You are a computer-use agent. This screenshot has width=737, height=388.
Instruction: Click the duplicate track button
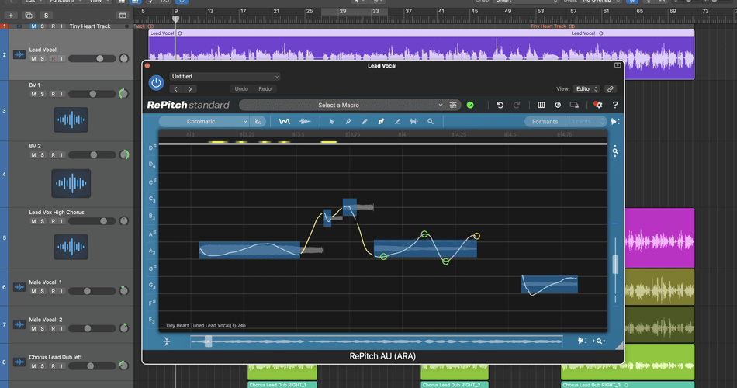(x=29, y=16)
